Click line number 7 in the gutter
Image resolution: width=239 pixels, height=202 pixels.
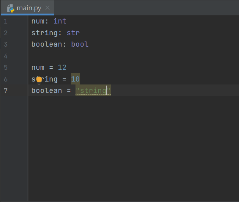6,91
